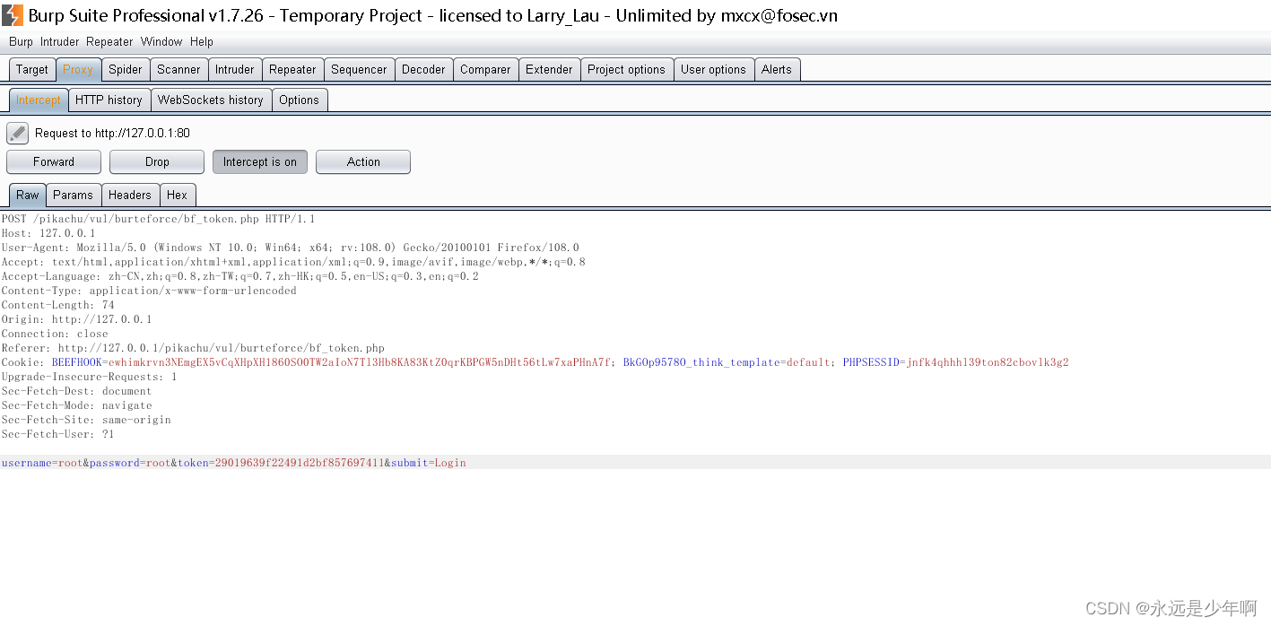Select the Intercept sub-tab
The image size is (1271, 626).
pos(39,100)
